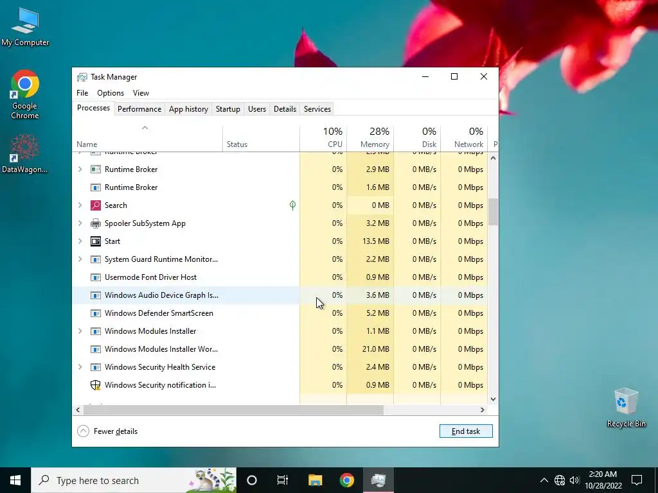Viewport: 658px width, 493px height.
Task: Open Google Chrome desktop shortcut
Action: tap(25, 94)
